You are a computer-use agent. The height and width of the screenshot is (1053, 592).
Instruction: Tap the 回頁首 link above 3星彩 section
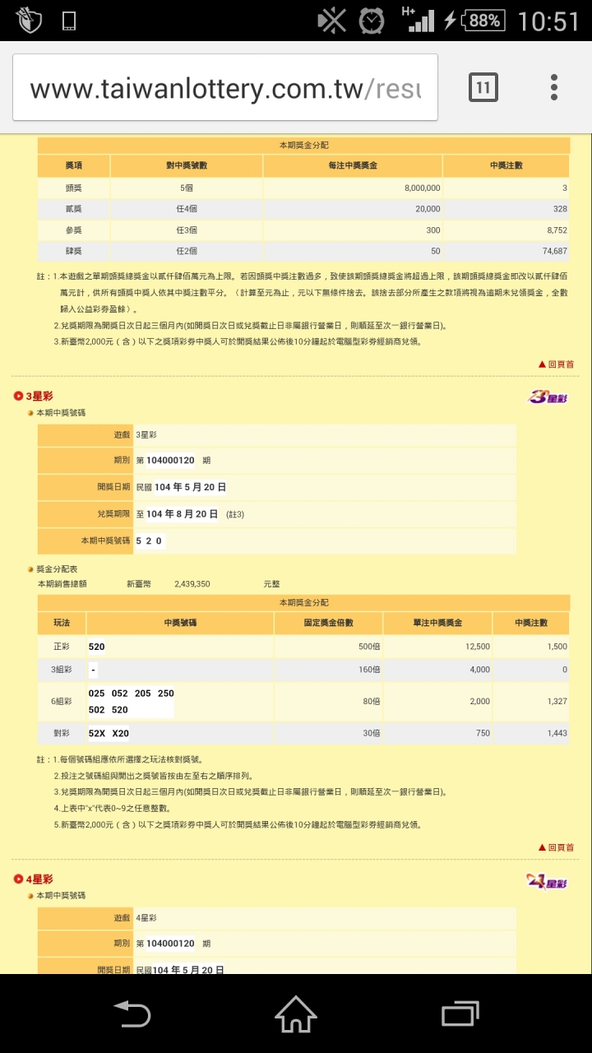click(x=556, y=364)
